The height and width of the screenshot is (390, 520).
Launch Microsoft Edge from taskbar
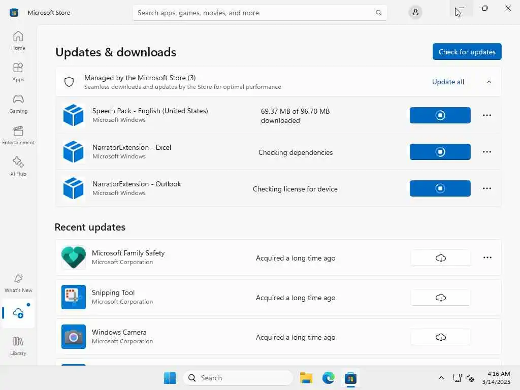pyautogui.click(x=329, y=378)
